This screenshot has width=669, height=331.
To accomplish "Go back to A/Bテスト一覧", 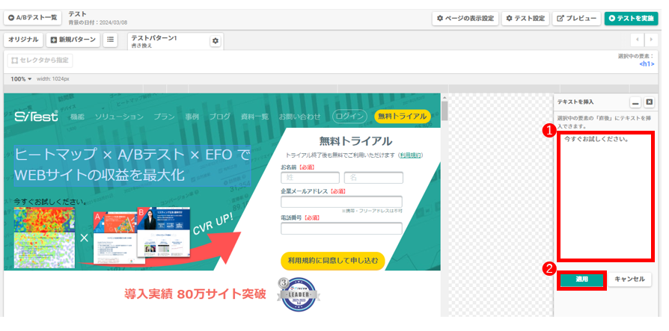I will pos(32,19).
